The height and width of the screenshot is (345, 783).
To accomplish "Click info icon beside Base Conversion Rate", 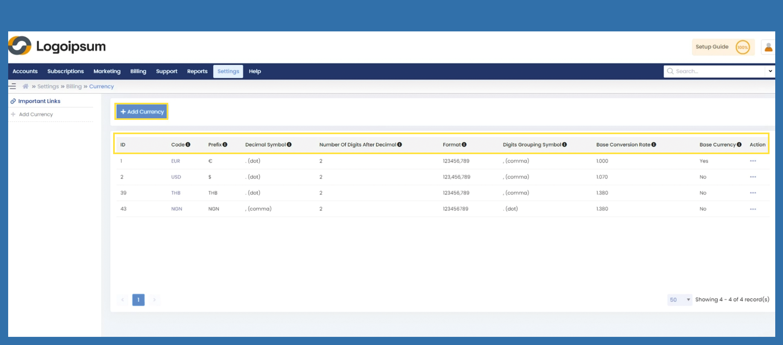I will [x=654, y=145].
